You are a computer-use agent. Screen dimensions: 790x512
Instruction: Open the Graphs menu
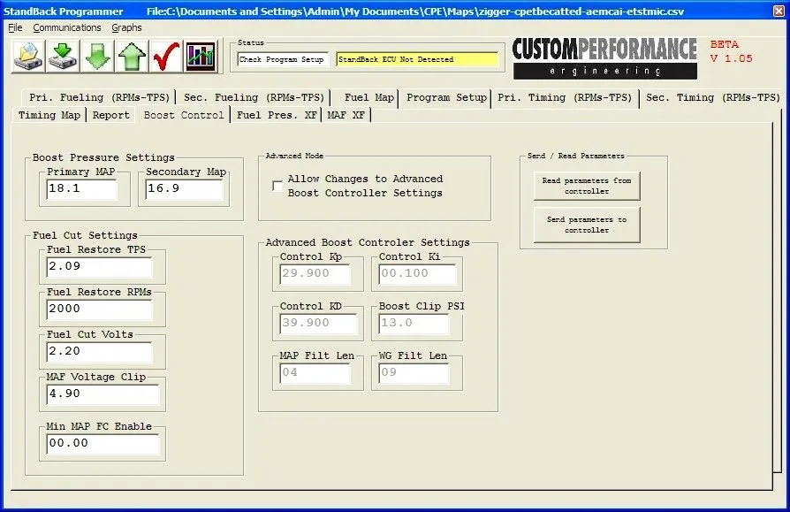pos(127,27)
